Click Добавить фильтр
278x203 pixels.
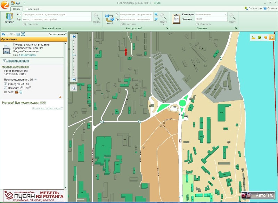point(16,61)
